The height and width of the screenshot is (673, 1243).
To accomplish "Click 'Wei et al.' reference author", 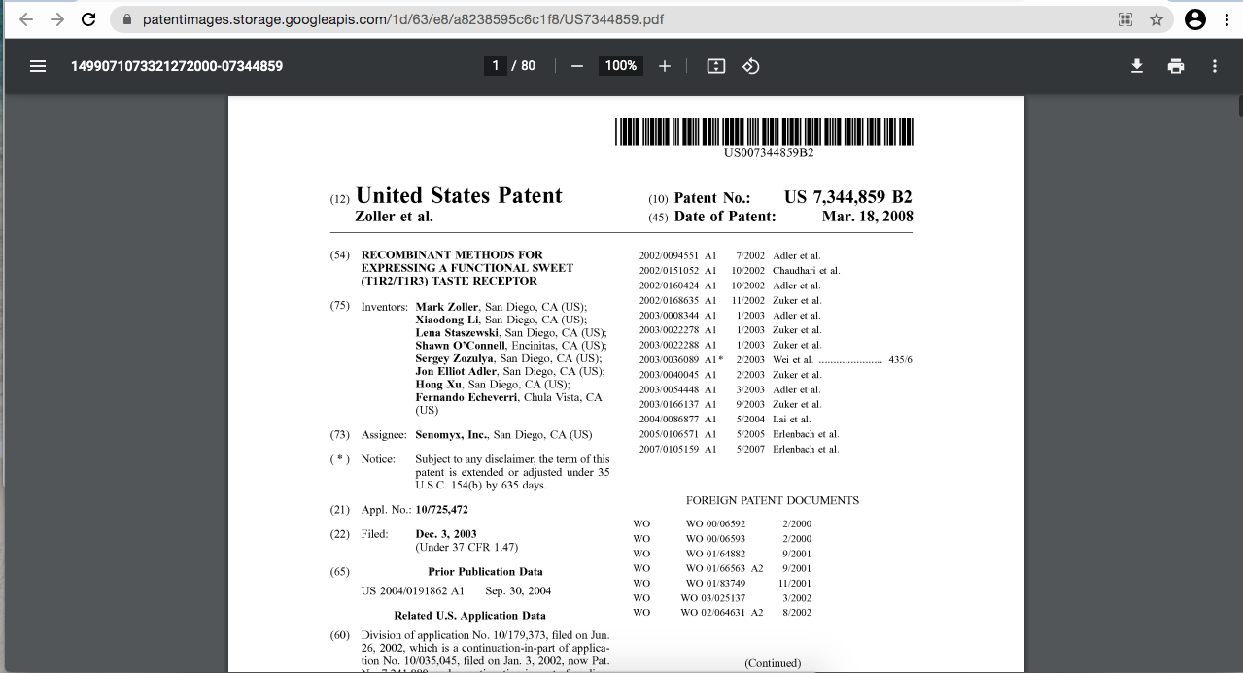I will (793, 360).
